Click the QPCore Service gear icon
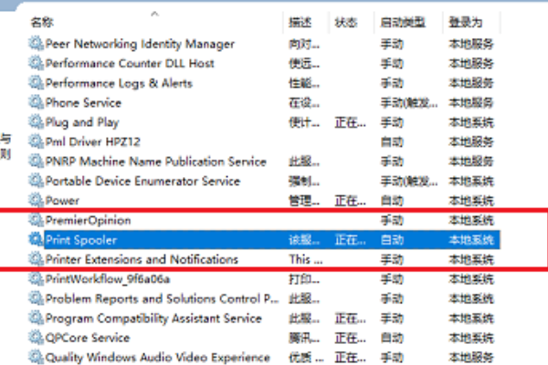 [36, 338]
